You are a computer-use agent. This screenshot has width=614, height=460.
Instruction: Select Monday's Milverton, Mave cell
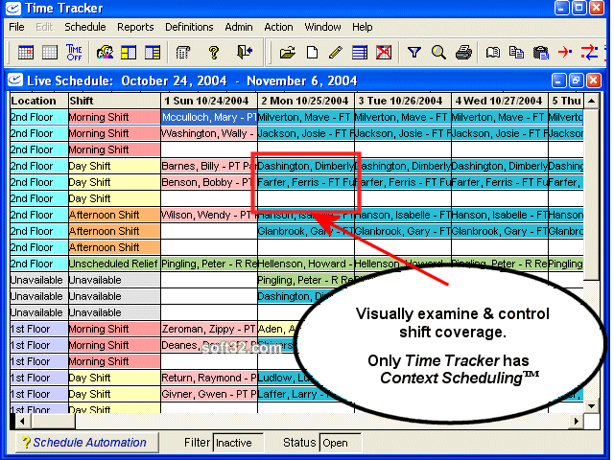pyautogui.click(x=306, y=117)
